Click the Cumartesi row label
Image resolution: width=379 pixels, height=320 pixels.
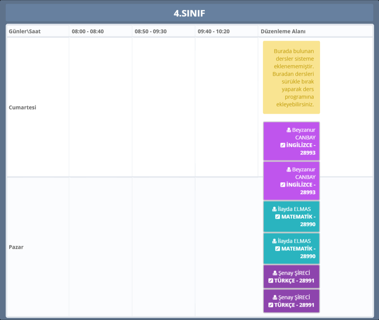point(22,107)
